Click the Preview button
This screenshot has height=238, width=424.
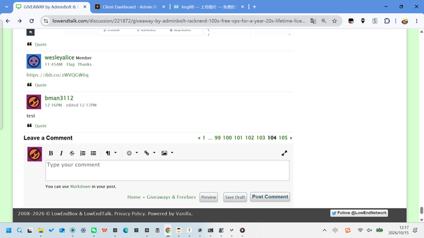tap(209, 197)
